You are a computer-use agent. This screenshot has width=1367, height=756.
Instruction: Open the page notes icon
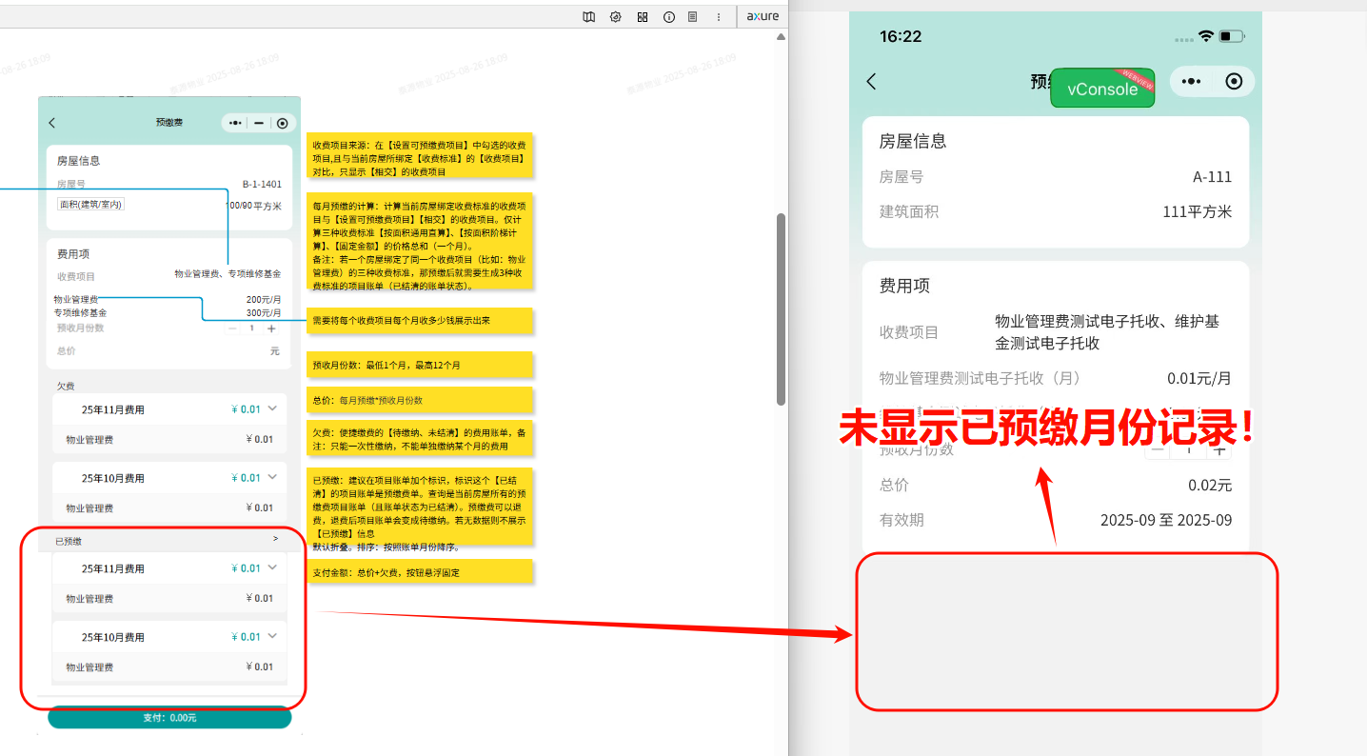[x=692, y=16]
